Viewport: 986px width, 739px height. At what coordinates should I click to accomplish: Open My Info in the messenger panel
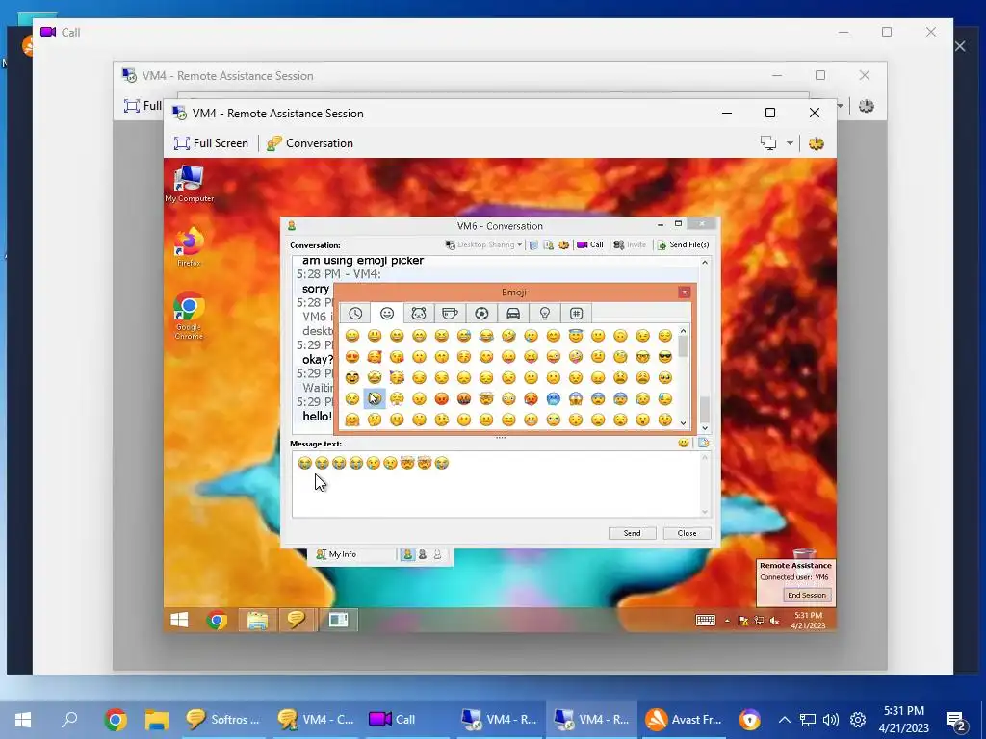click(336, 554)
